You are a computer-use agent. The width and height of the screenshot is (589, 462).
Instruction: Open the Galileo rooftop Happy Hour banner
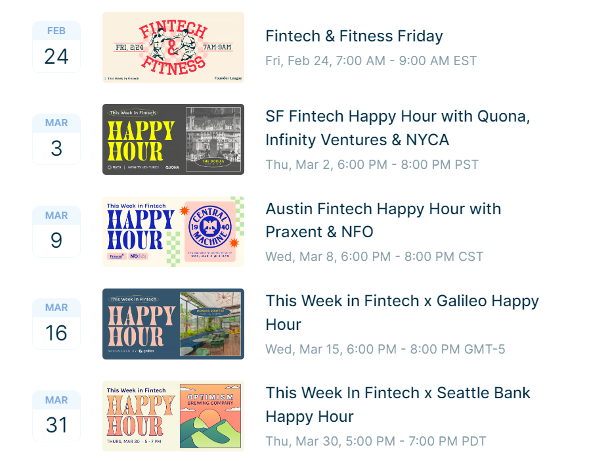[x=173, y=324]
